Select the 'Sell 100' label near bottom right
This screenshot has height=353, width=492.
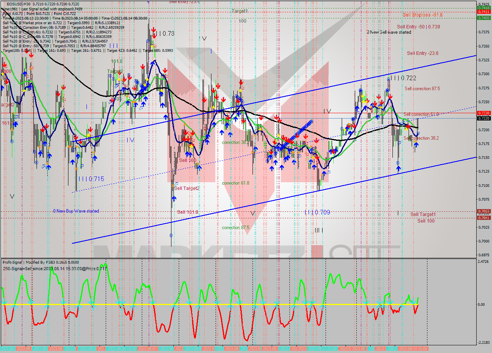(x=426, y=221)
